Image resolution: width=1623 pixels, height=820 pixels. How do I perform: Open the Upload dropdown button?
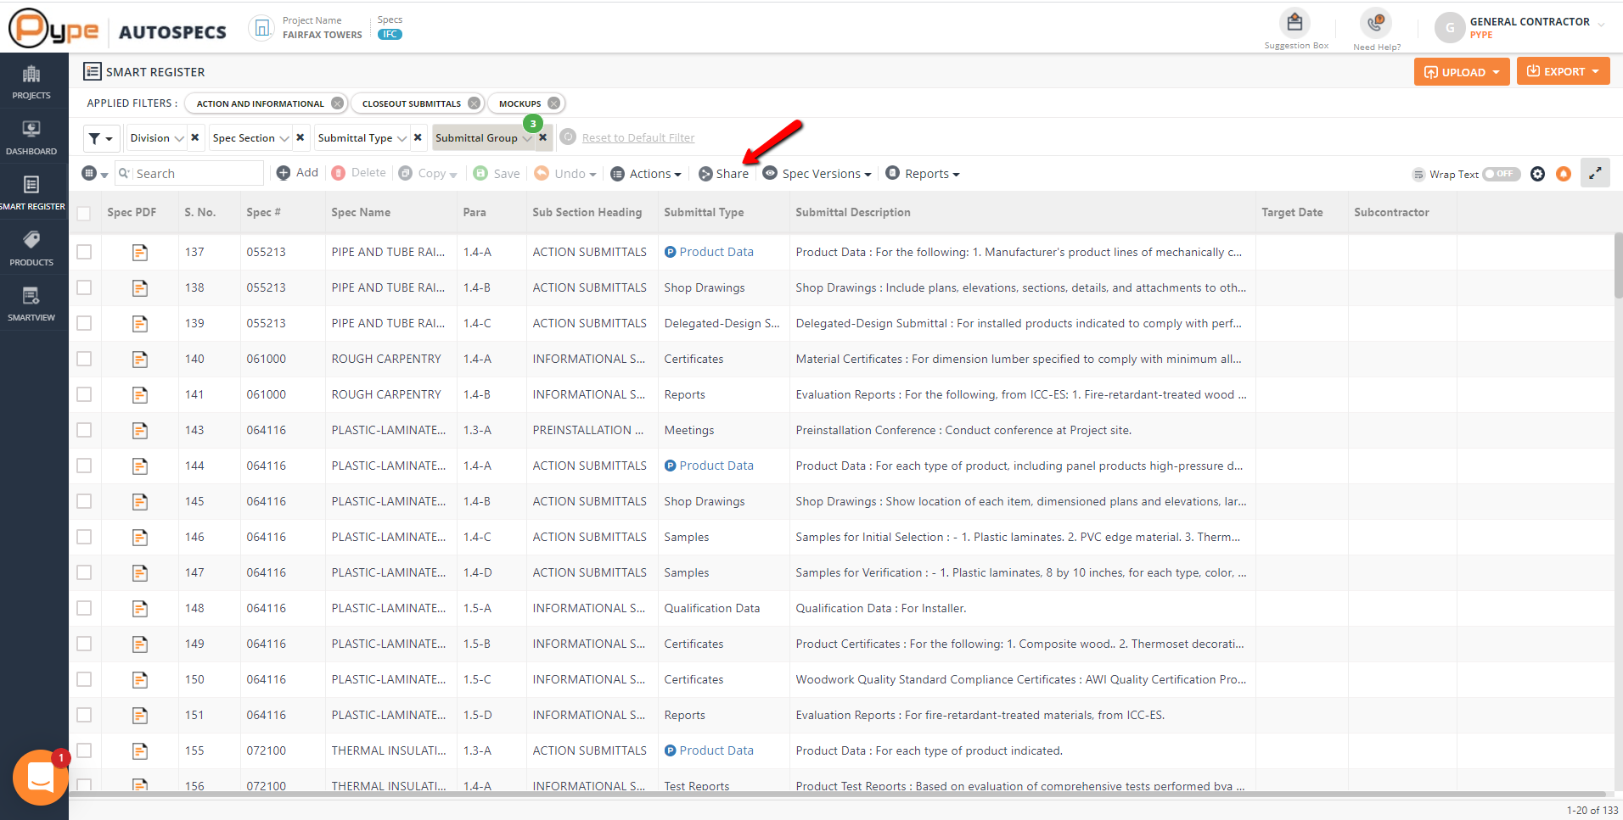pos(1462,72)
